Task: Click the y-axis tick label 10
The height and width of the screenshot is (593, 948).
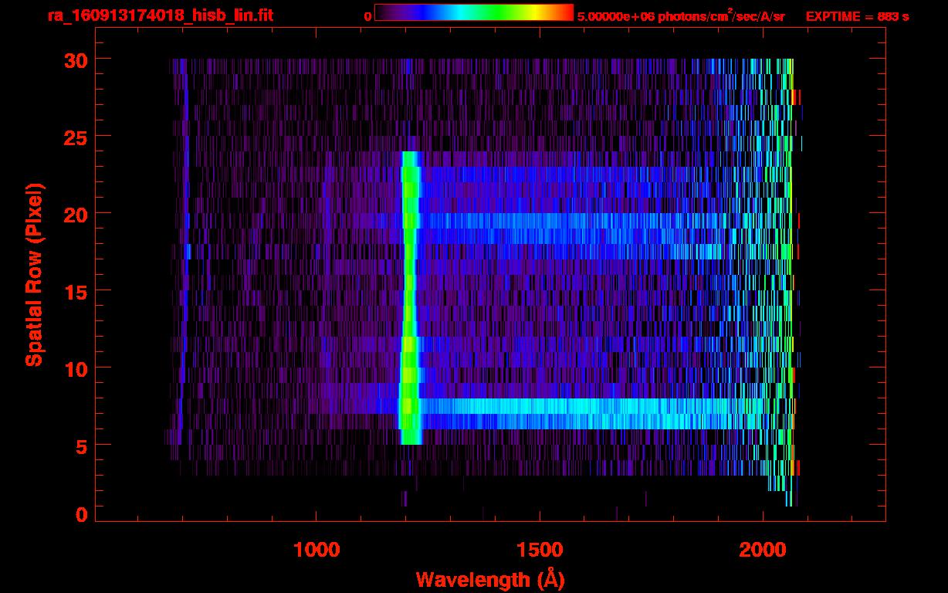Action: 76,368
